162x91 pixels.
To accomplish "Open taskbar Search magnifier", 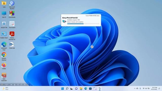I will tap(67, 88).
